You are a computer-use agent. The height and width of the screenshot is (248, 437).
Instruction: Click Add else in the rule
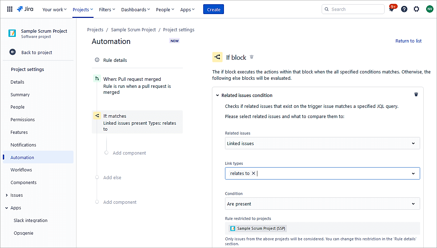[x=112, y=178]
